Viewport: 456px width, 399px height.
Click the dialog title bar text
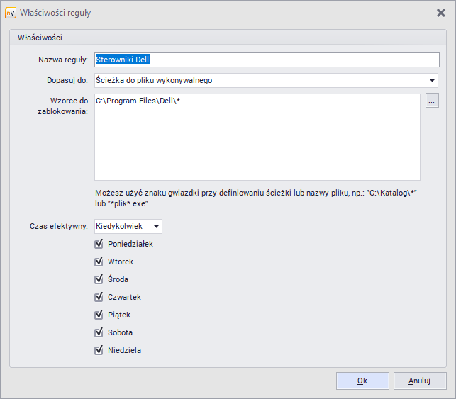55,13
